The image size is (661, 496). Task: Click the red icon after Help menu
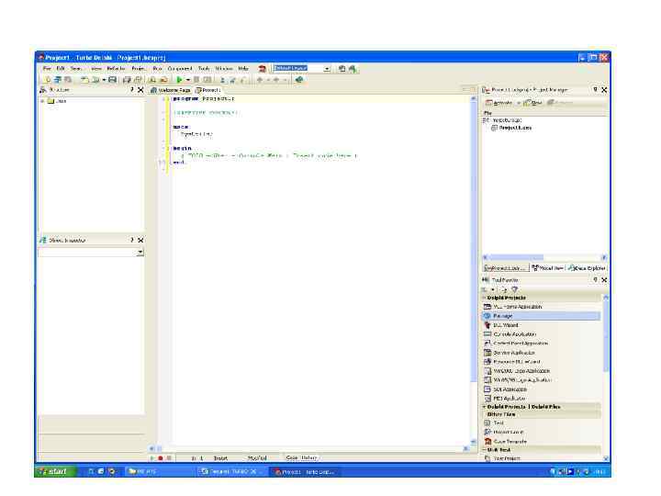tap(262, 69)
